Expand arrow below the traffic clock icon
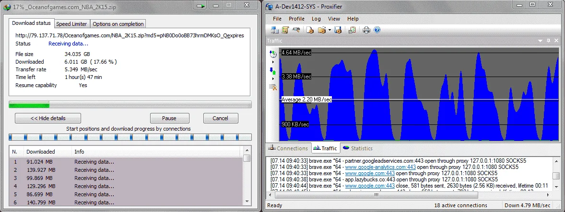Screen dimensions: 565x212 [273, 62]
